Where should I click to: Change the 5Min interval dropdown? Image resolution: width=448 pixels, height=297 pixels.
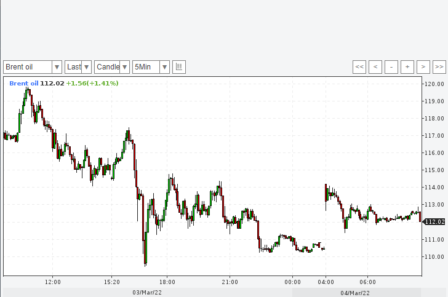(x=151, y=67)
